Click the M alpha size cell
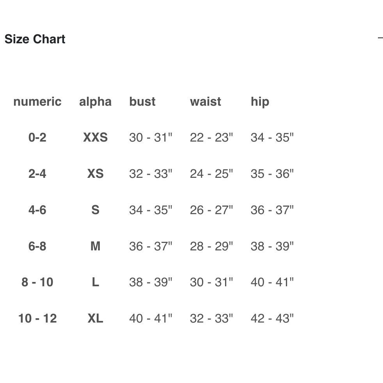The height and width of the screenshot is (383, 383). pos(95,246)
